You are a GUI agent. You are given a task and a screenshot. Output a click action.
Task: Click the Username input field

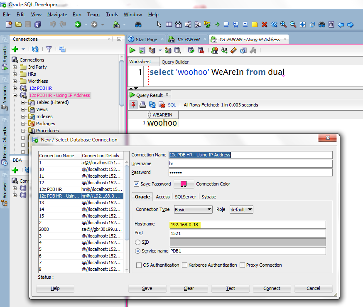[x=250, y=163]
